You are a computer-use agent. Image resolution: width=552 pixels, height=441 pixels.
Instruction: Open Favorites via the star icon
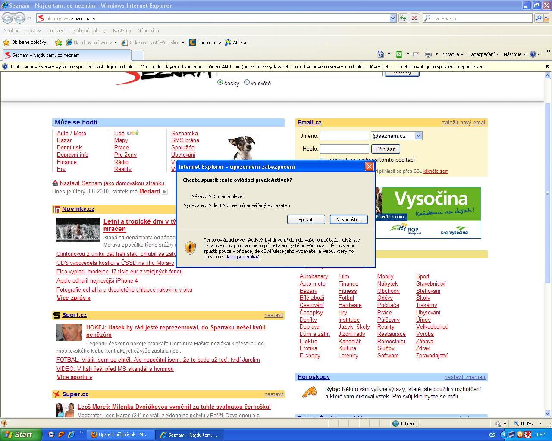pos(6,42)
